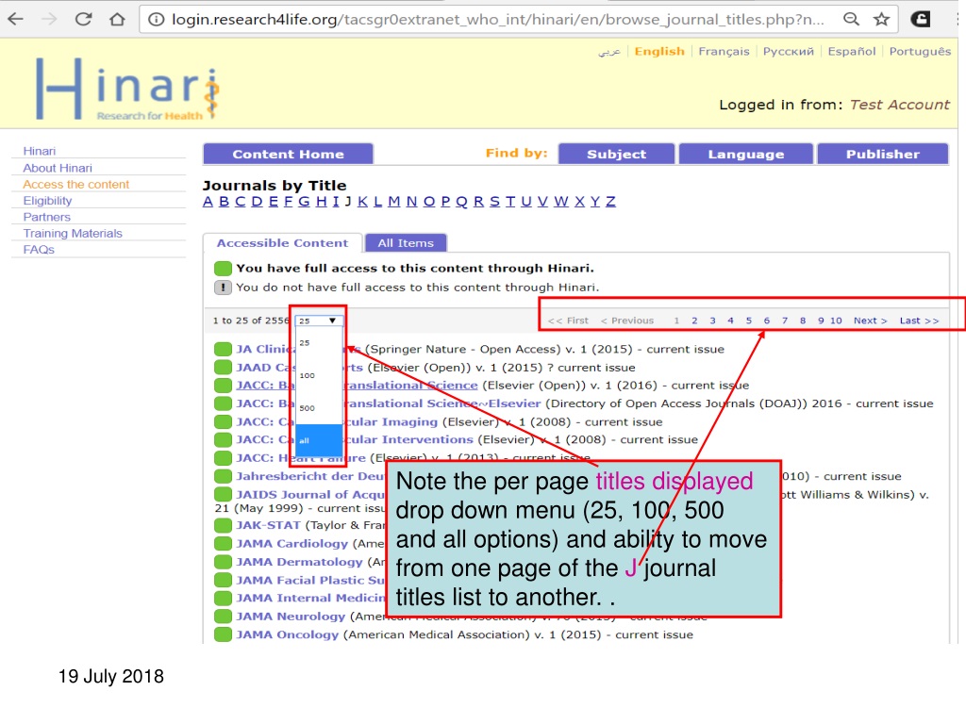
Task: Click the Content Home button
Action: coord(288,154)
